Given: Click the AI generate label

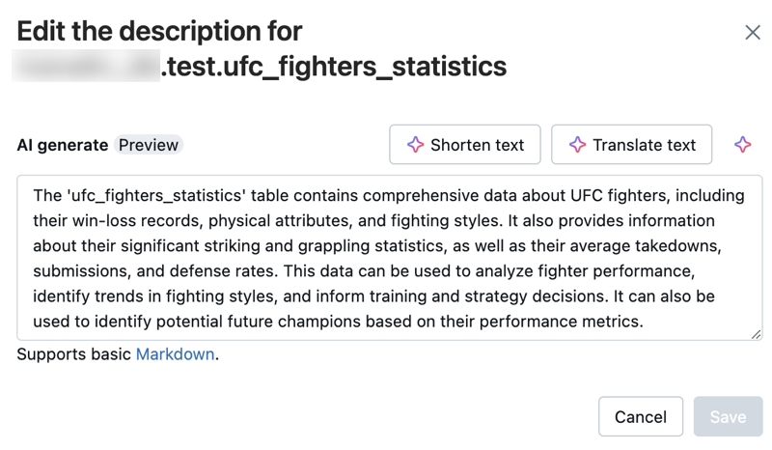Looking at the screenshot, I should [x=63, y=145].
